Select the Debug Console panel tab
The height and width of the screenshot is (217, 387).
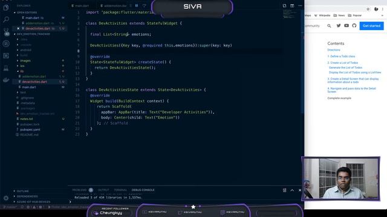click(x=143, y=190)
